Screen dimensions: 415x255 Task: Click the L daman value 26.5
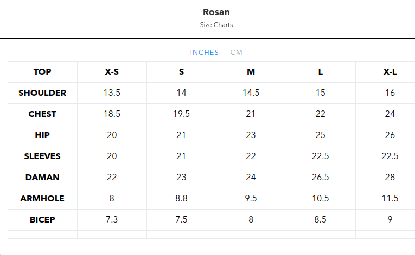click(x=321, y=178)
